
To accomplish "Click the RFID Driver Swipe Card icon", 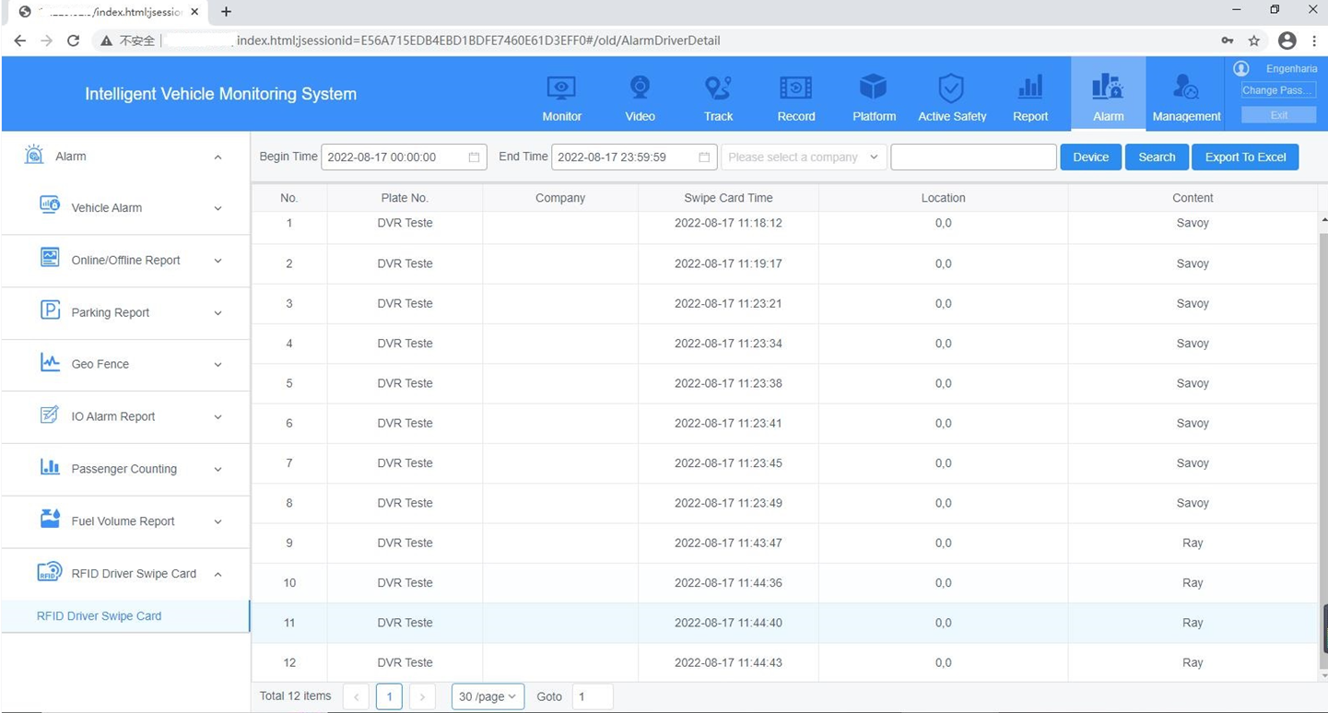I will pos(50,572).
